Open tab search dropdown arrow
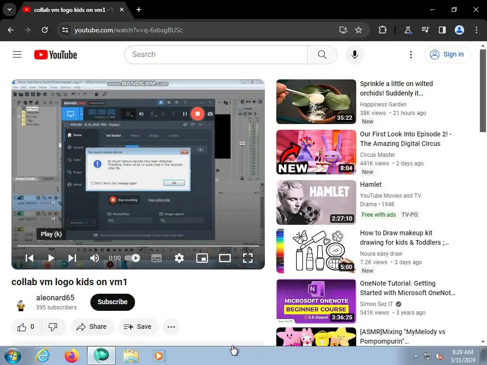 [x=10, y=10]
